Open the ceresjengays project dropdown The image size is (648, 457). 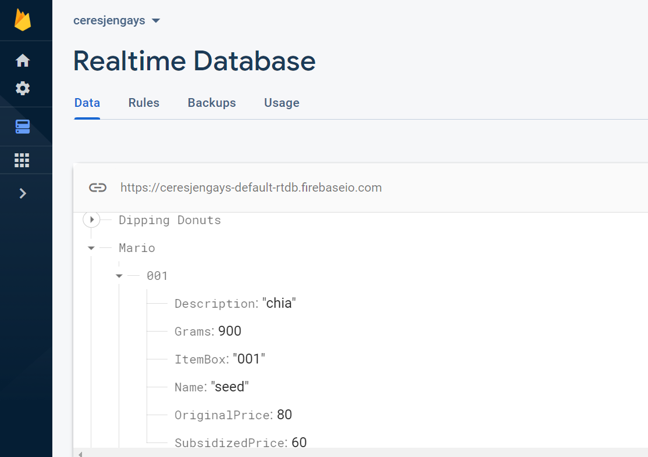[116, 21]
